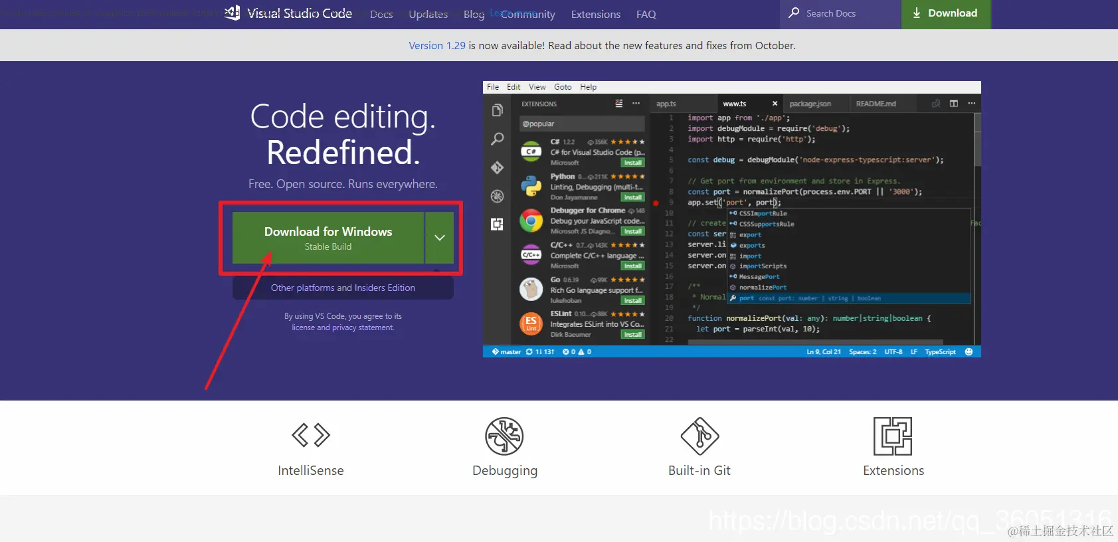The height and width of the screenshot is (542, 1118).
Task: Click the errors and warnings status indicator
Action: tap(577, 352)
